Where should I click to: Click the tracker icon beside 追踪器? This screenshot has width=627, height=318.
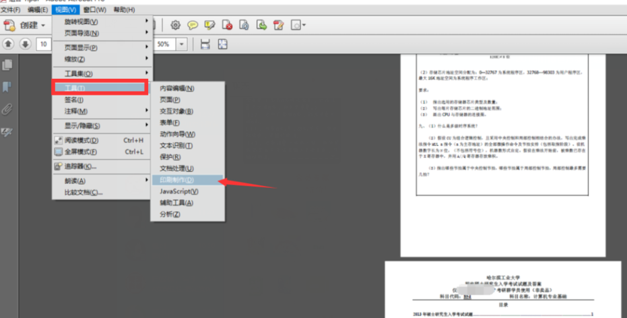(x=59, y=166)
